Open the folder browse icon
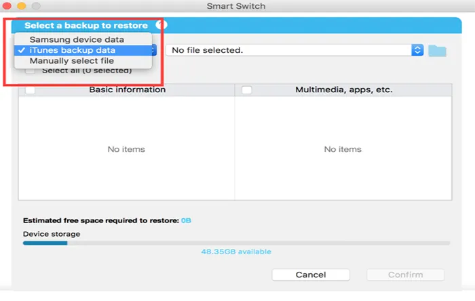 tap(437, 51)
